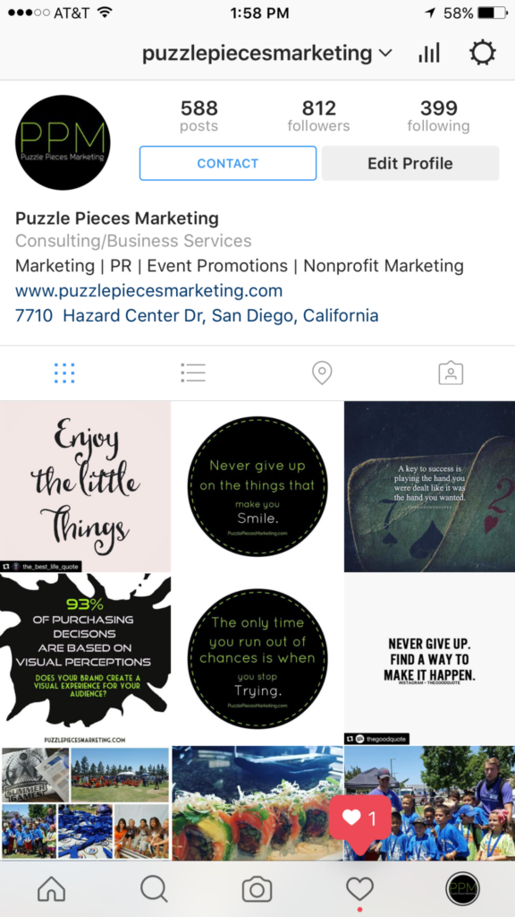Open the photo map location tab
The image size is (515, 917).
pos(322,373)
